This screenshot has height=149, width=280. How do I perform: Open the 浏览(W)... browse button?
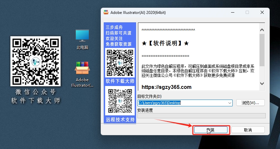coord(250,103)
